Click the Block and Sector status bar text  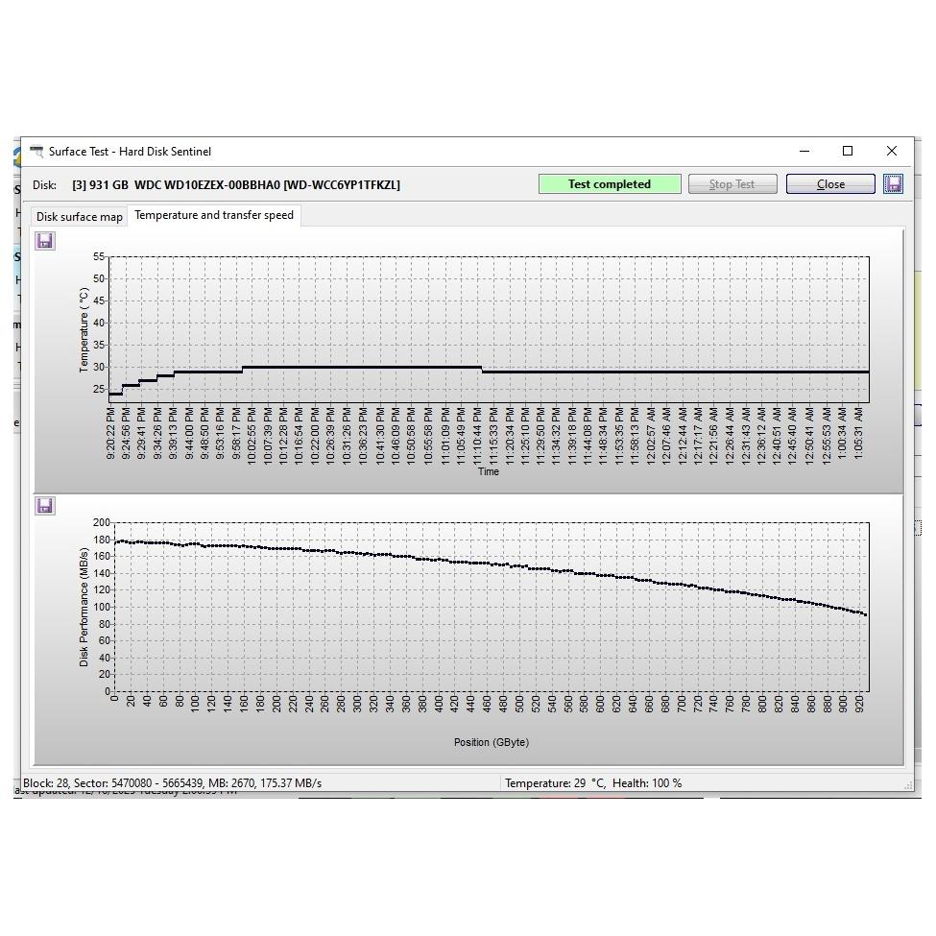click(x=173, y=783)
